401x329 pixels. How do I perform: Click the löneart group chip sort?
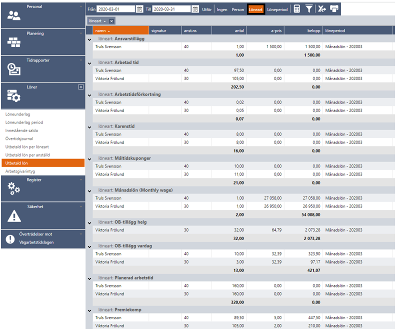tap(97, 21)
